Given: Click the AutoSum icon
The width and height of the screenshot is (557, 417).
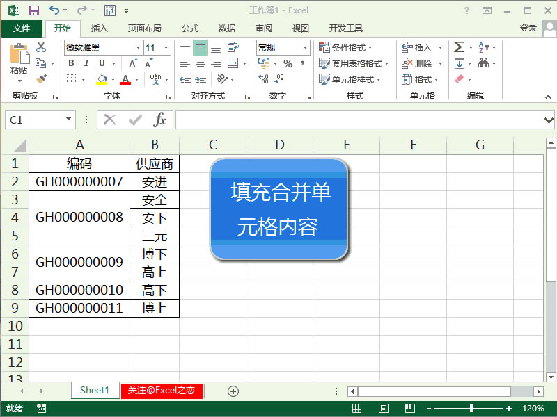Looking at the screenshot, I should pyautogui.click(x=460, y=46).
